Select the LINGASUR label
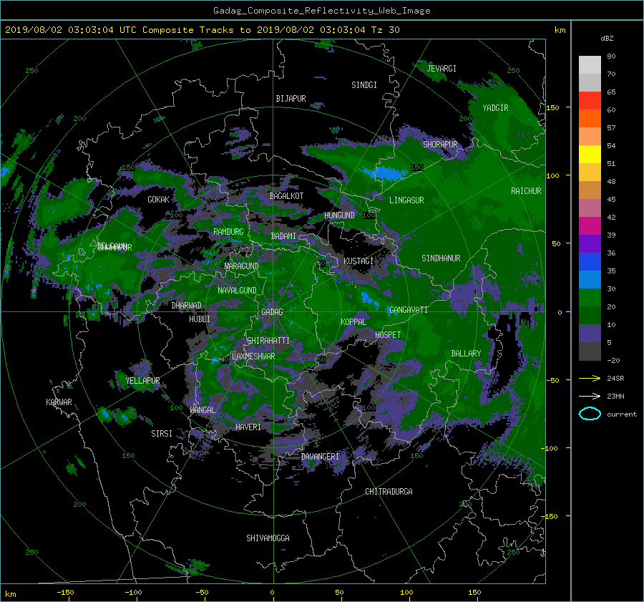Image resolution: width=644 pixels, height=602 pixels. pos(406,200)
